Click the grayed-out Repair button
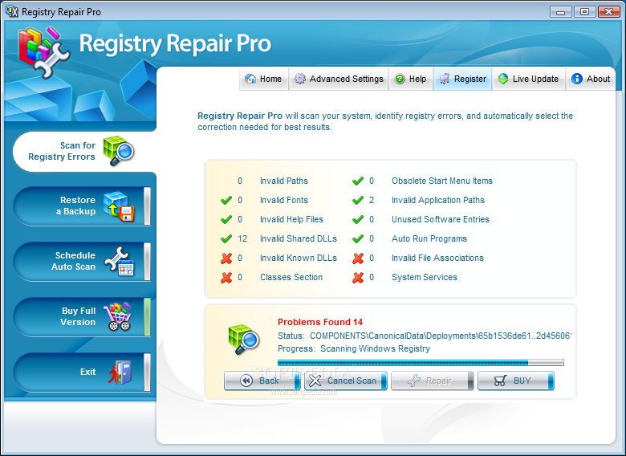 click(x=432, y=381)
